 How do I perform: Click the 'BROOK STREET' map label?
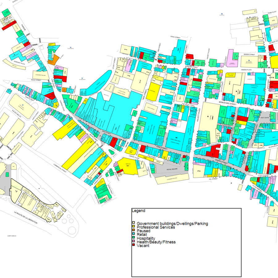point(139,150)
